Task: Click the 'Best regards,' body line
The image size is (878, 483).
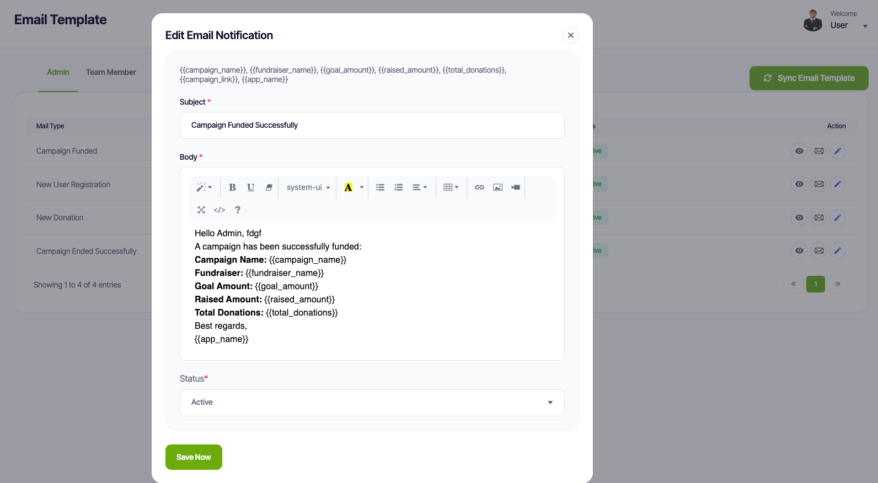Action: 221,326
